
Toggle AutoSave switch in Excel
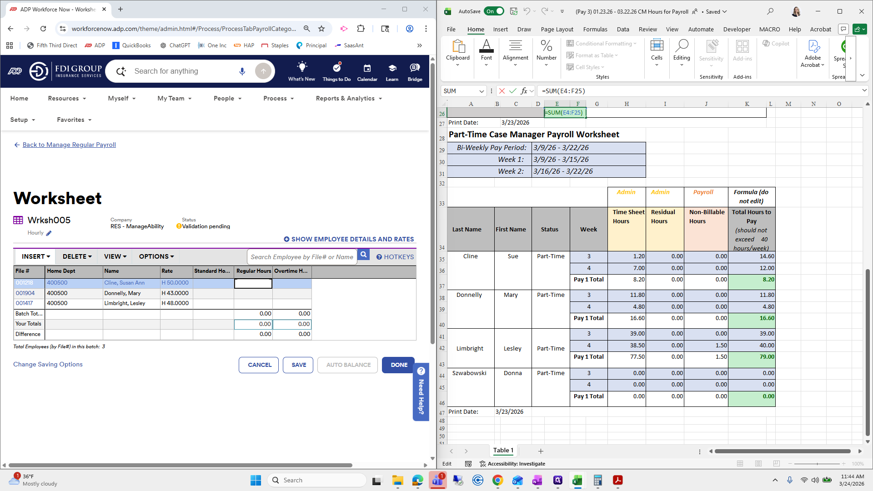point(494,11)
